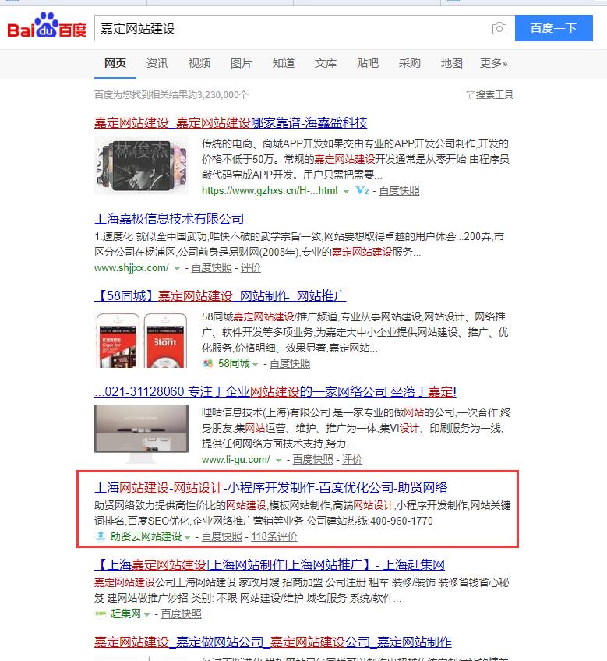Screen dimensions: 607x661
Task: Expand dropdown arrow next to shjjxx.com
Action: click(177, 268)
